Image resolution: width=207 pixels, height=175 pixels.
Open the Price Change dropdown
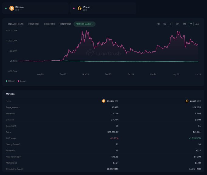pyautogui.click(x=85, y=24)
